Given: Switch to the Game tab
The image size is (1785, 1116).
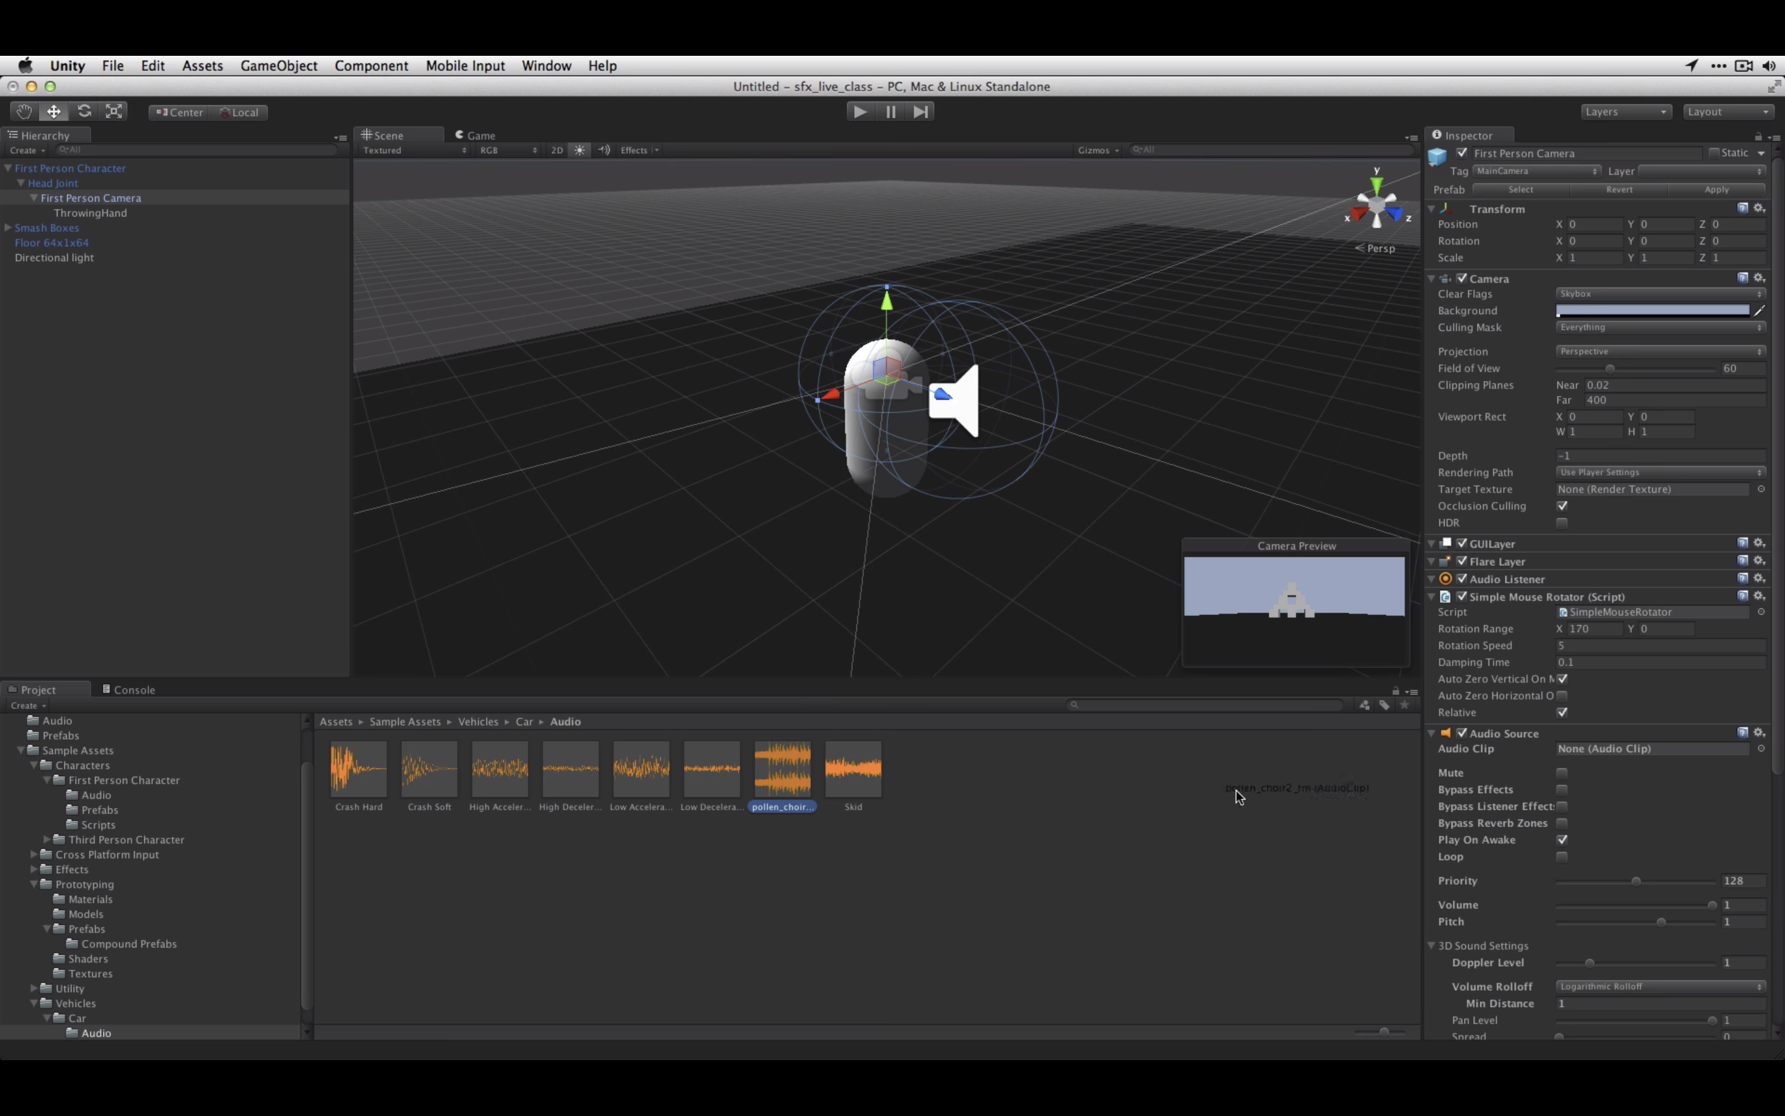Looking at the screenshot, I should pos(480,135).
